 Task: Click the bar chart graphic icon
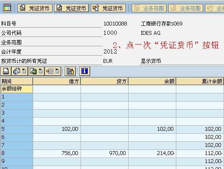click(x=70, y=71)
